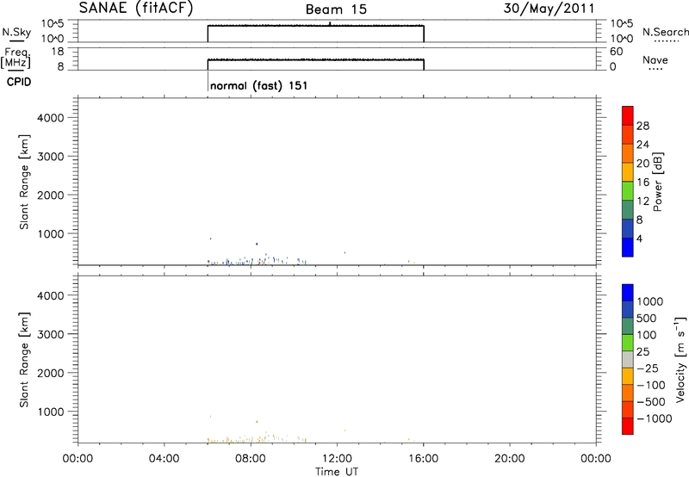This screenshot has height=477, width=689.
Task: Click the 18 MHz frequency tick label
Action: click(x=58, y=52)
